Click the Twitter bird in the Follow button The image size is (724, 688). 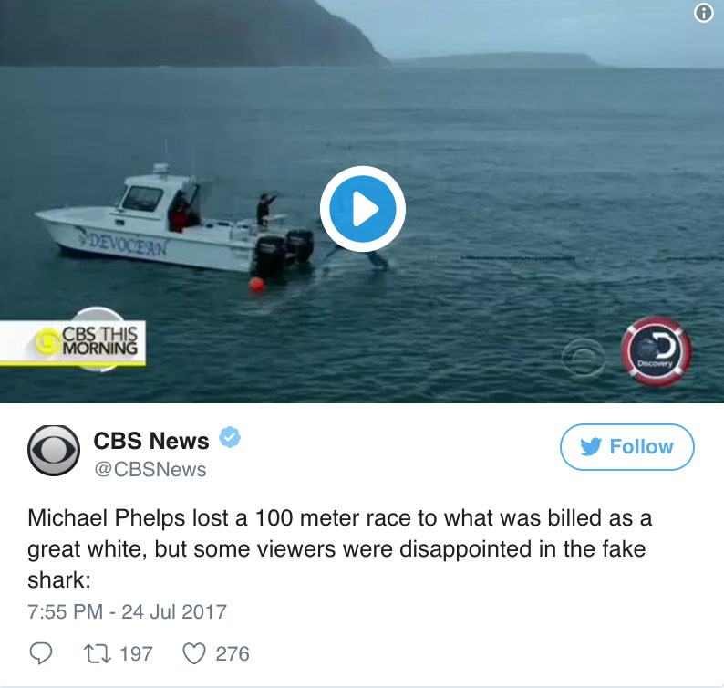pyautogui.click(x=591, y=446)
